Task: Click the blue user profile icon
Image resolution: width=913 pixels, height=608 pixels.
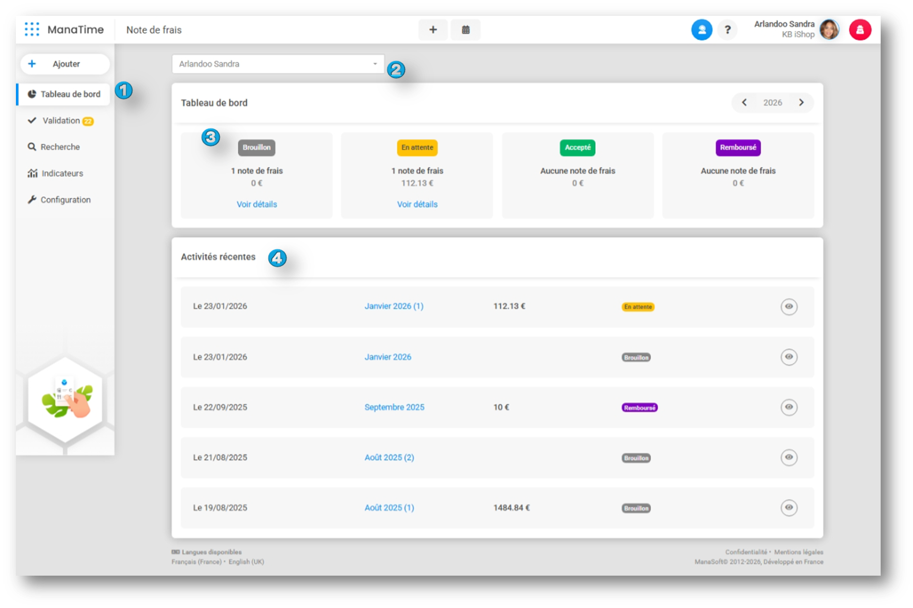Action: 702,30
